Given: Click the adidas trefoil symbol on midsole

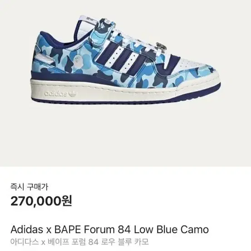Looking at the screenshot, I should [x=73, y=94].
